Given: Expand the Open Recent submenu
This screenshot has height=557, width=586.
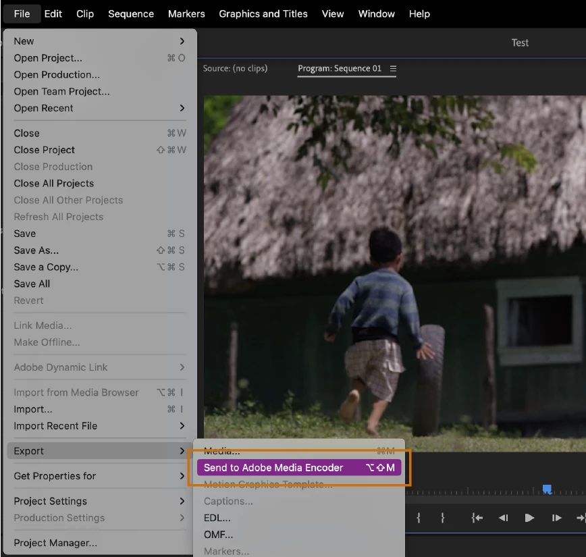Looking at the screenshot, I should tap(100, 108).
